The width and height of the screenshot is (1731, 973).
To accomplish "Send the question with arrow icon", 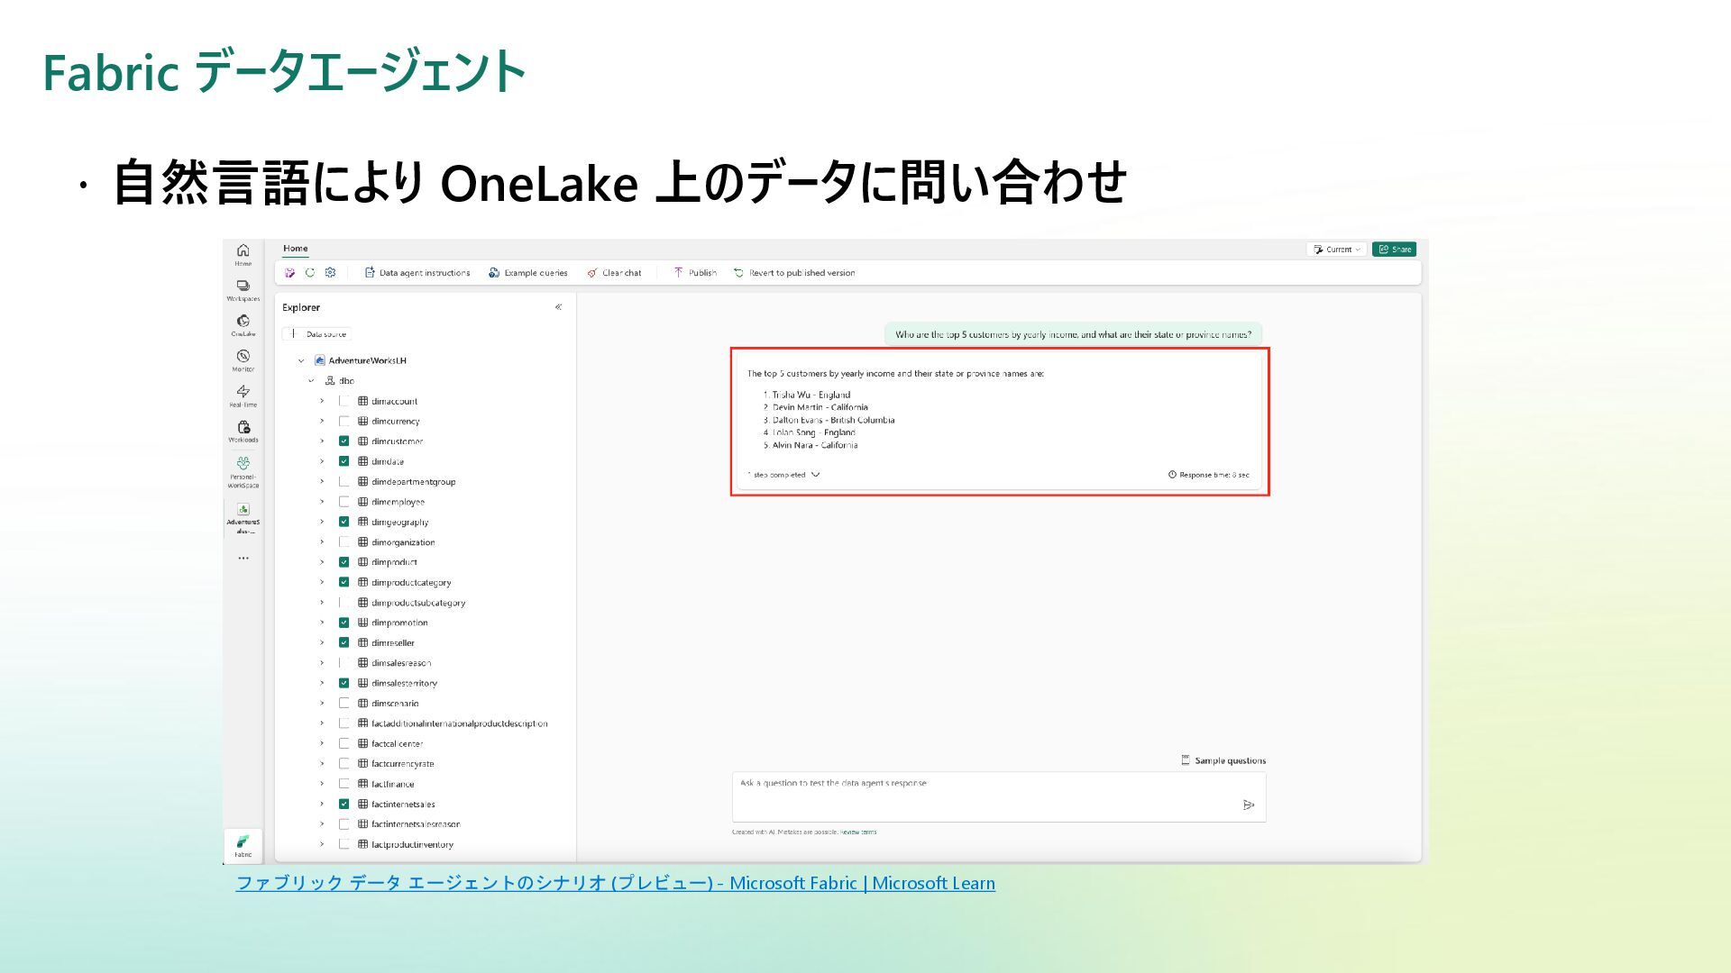I will 1248,805.
